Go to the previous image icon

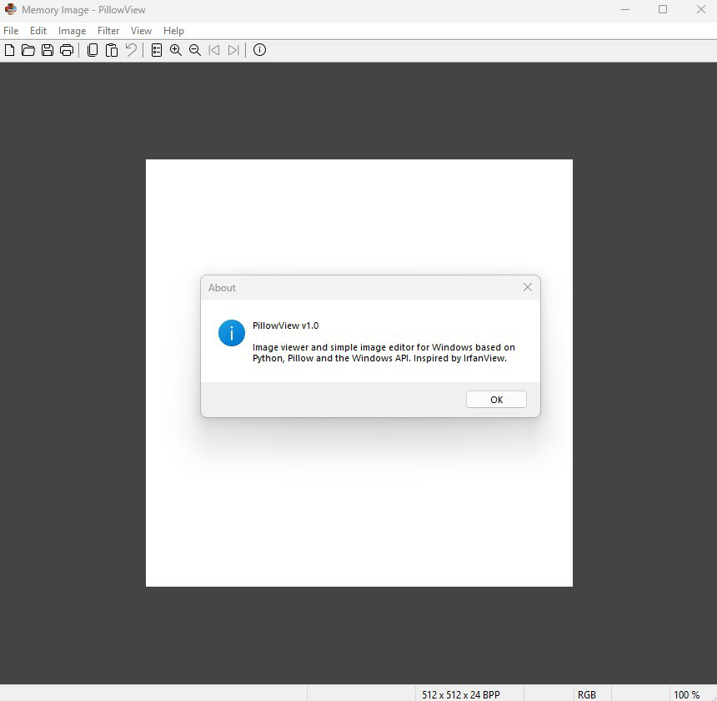(214, 50)
